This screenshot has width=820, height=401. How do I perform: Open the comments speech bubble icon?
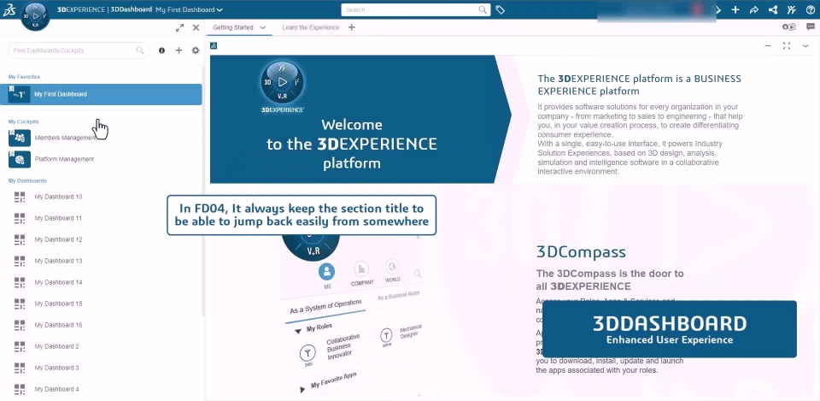coord(811,27)
